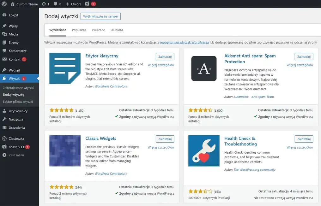Open the repozytorium wtyczek WordPressa link
Viewport: 321px width, 206px height.
pos(184,42)
